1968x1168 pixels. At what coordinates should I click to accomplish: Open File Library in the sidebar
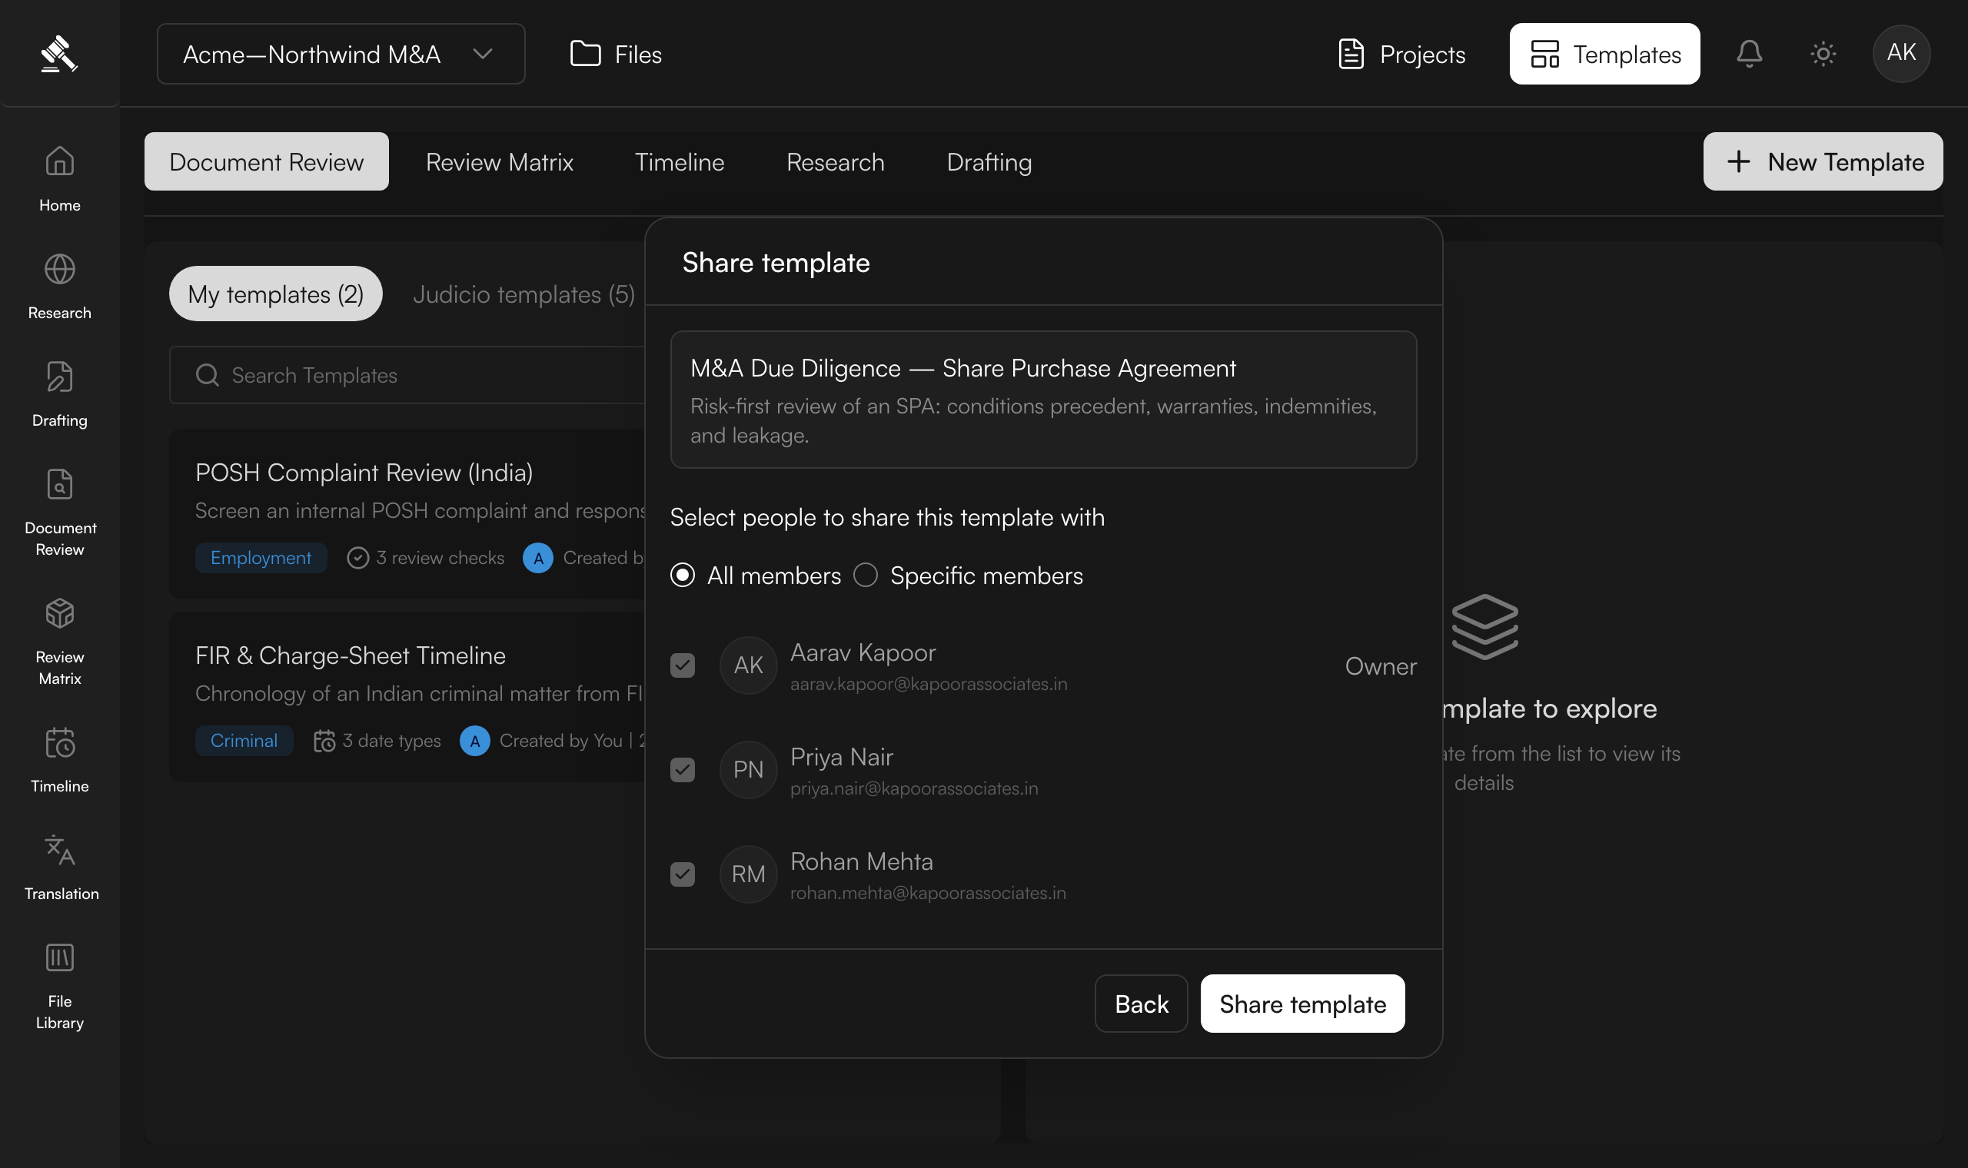coord(60,987)
